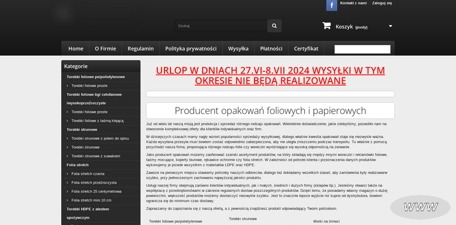Viewport: 456px width, 225px height.
Task: Click bottom Torebki foliowe pe/polietylenowe text
Action: coord(175,221)
